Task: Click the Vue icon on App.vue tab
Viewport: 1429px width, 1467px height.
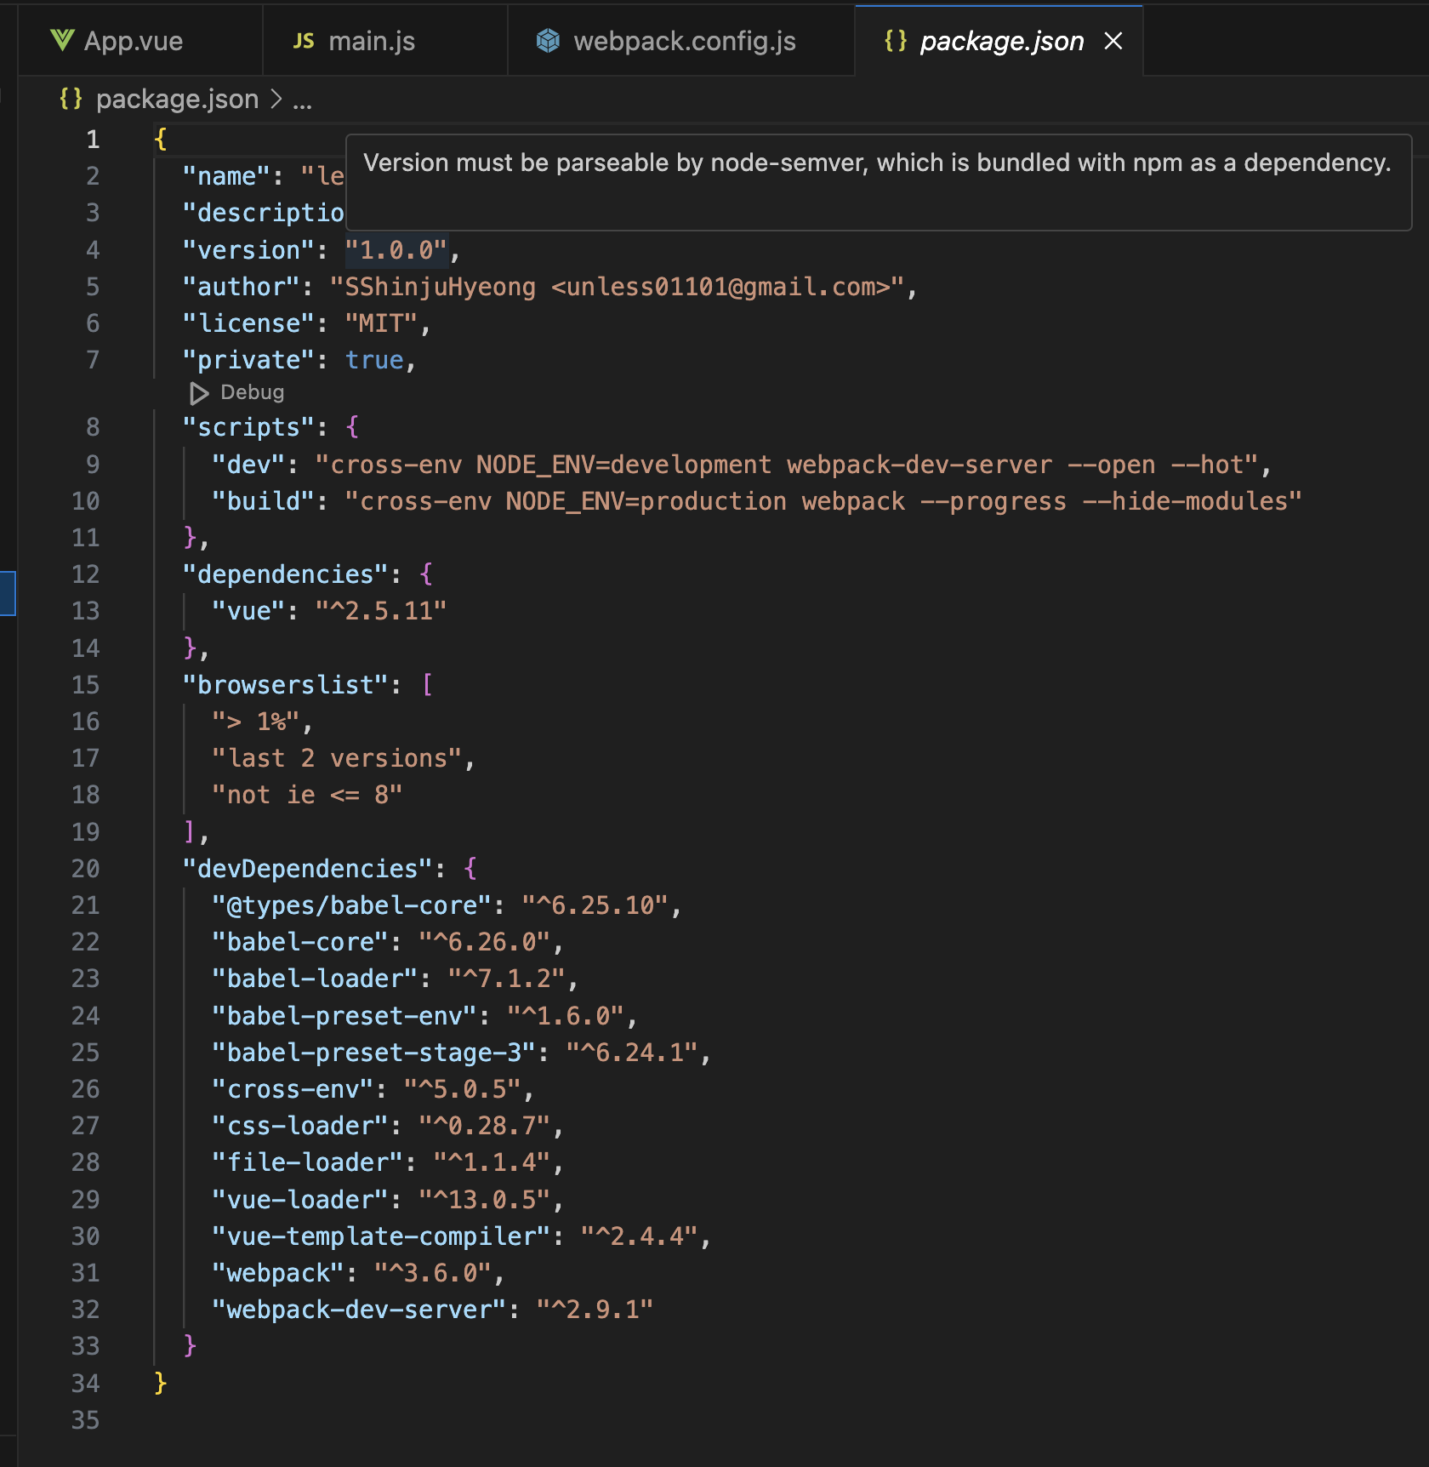Action: [x=62, y=40]
